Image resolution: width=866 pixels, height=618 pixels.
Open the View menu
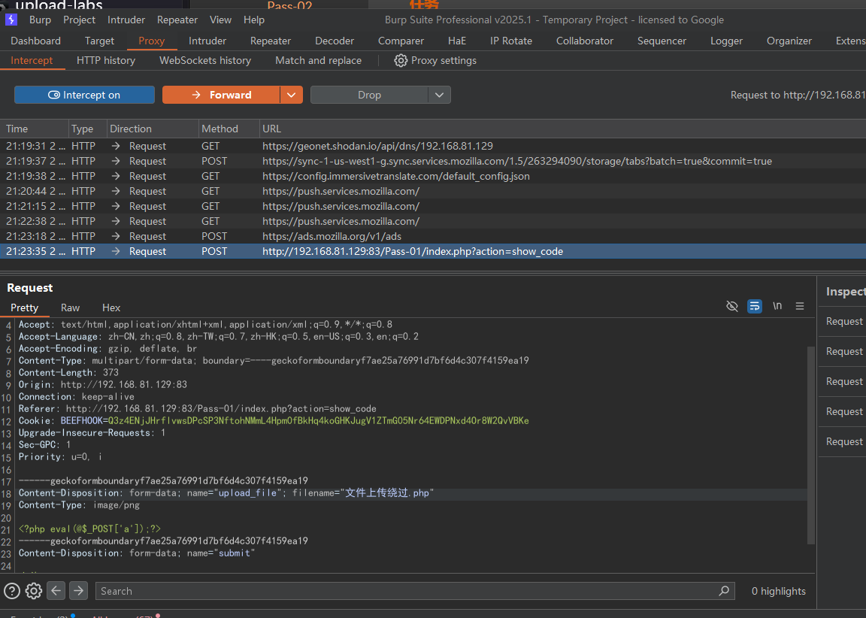tap(220, 20)
